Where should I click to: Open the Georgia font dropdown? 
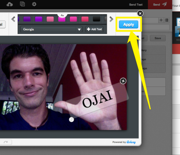[x=51, y=29]
